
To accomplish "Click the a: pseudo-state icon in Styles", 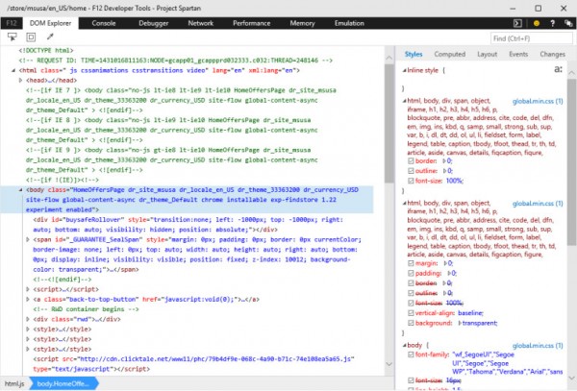I will pyautogui.click(x=557, y=70).
